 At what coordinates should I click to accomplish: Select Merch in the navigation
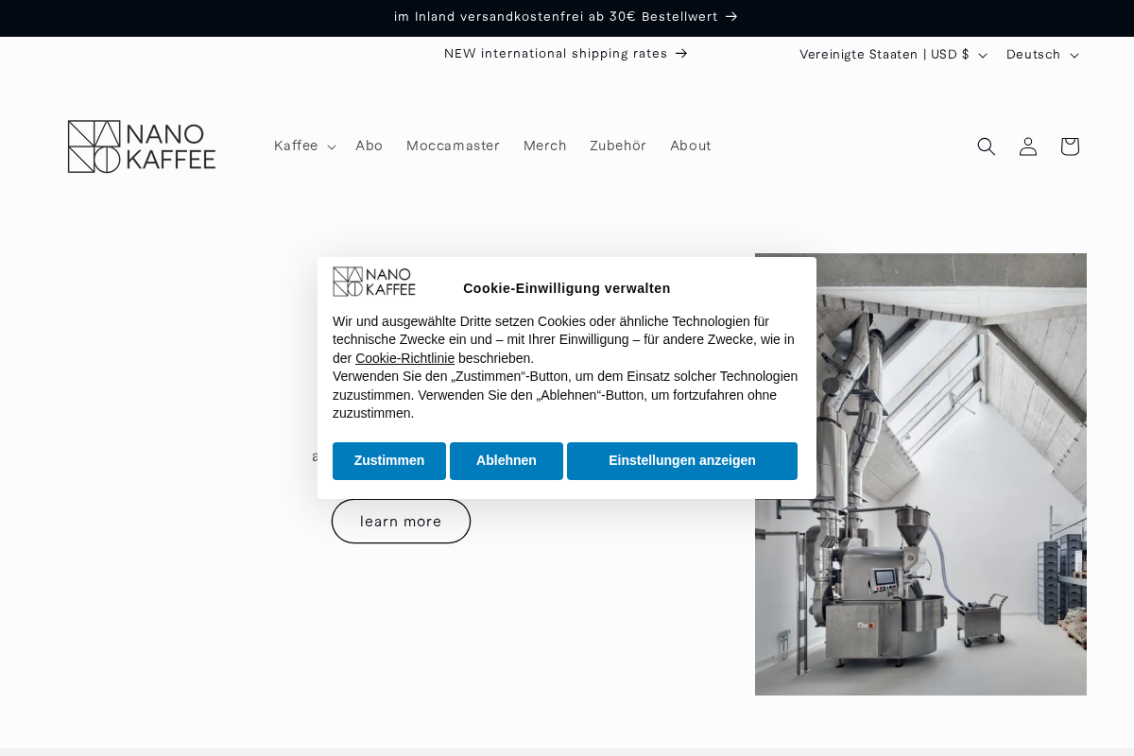[x=545, y=146]
